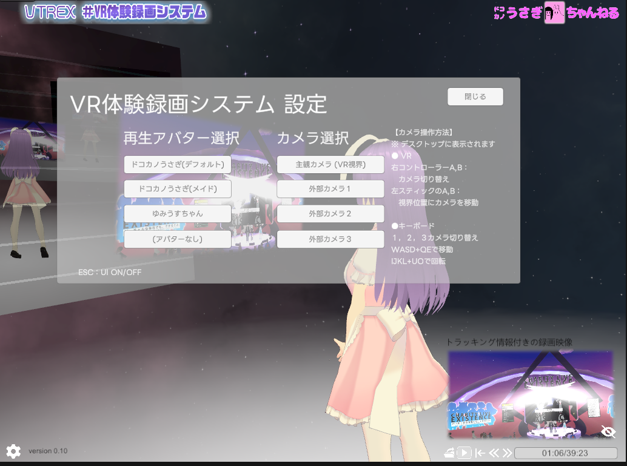
Task: Open settings via the gear icon
Action: tap(13, 451)
